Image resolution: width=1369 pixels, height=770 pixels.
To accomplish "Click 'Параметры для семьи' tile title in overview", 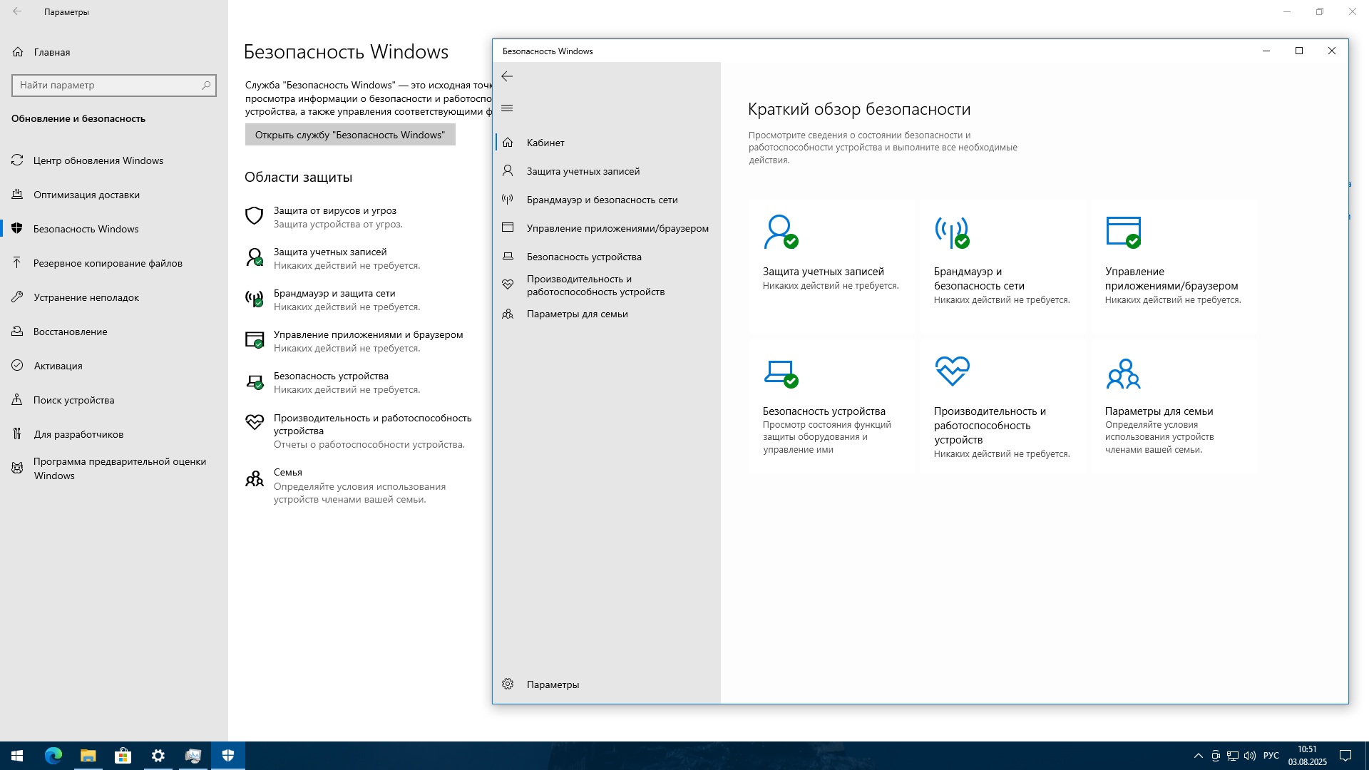I will click(1159, 411).
